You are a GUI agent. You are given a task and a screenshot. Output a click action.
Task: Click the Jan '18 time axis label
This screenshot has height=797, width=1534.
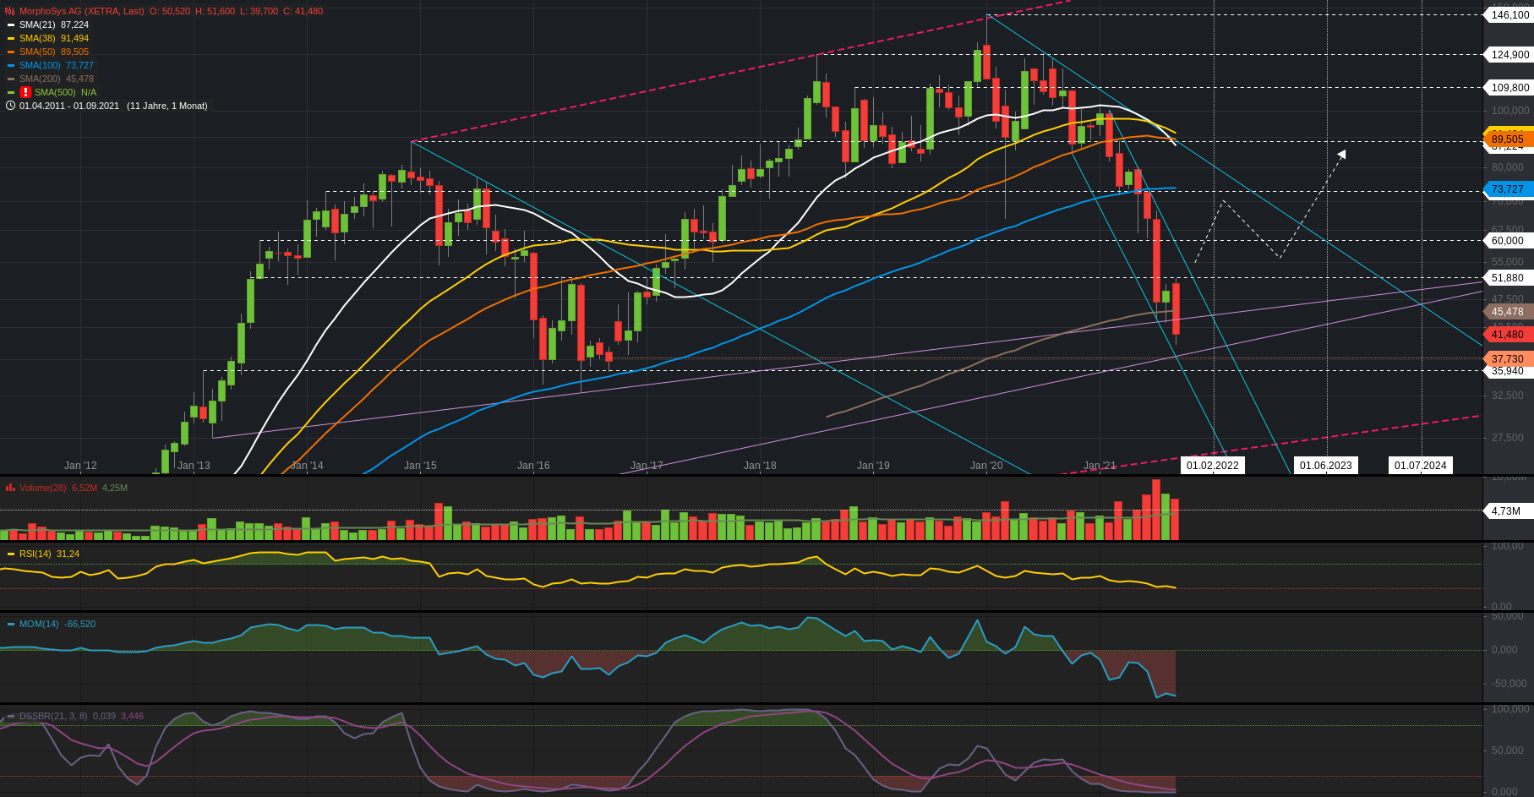(x=760, y=466)
